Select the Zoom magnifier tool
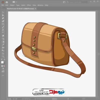 [x=3, y=56]
